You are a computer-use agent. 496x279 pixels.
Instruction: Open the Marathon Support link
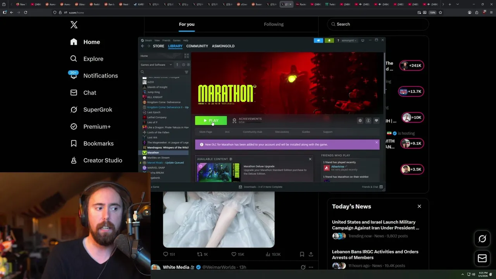tap(328, 132)
